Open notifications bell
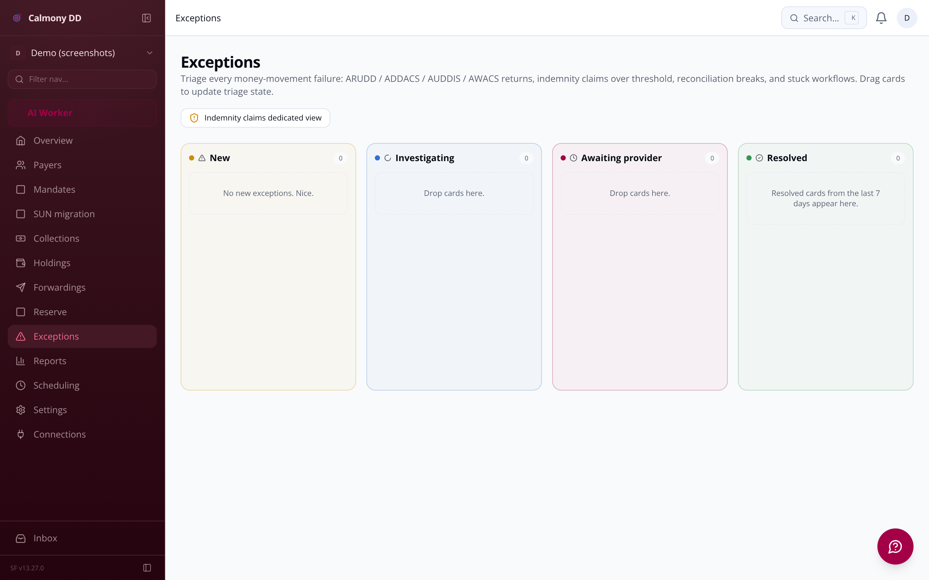 point(881,18)
